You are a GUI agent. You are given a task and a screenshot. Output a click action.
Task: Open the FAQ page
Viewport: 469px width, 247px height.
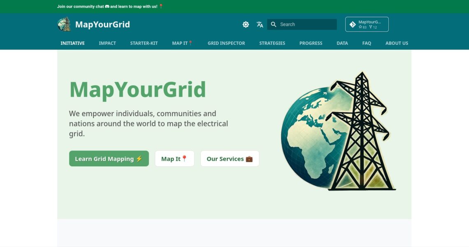tap(367, 43)
